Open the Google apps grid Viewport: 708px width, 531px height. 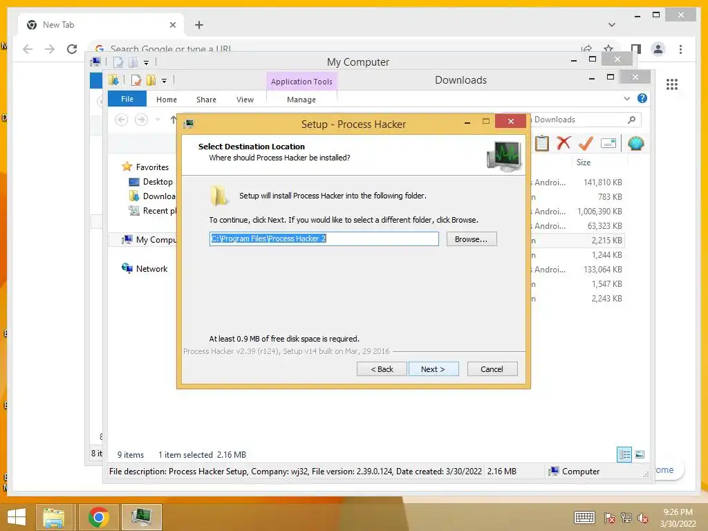click(x=672, y=84)
